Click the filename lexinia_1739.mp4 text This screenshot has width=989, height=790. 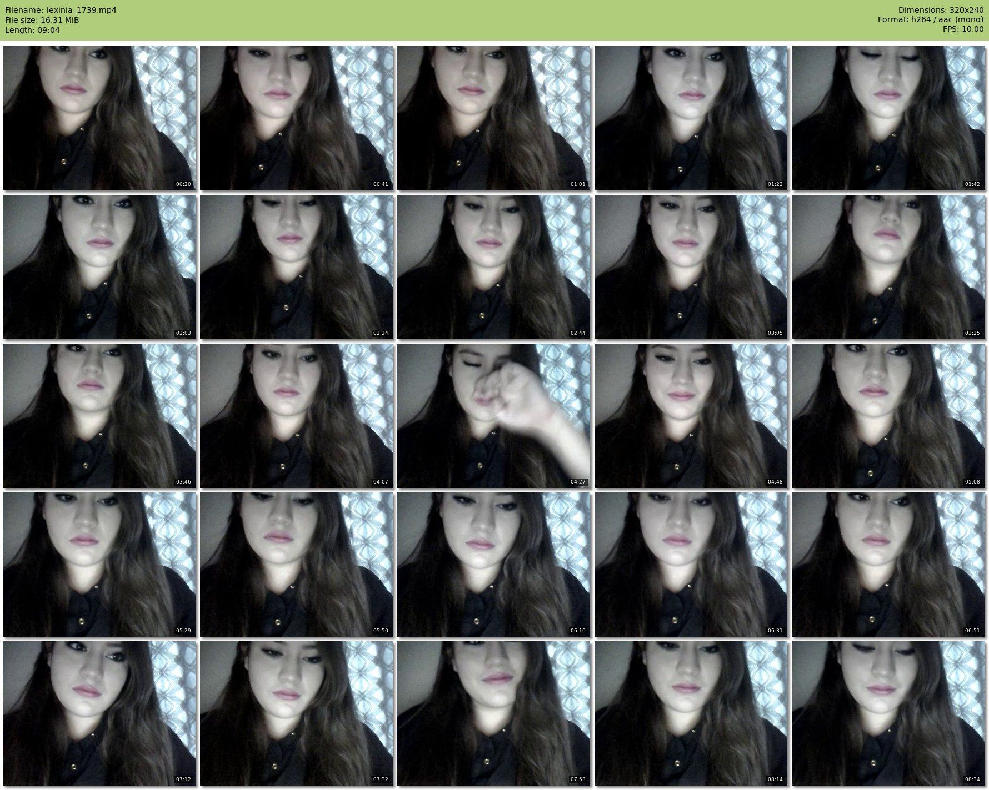click(x=61, y=10)
